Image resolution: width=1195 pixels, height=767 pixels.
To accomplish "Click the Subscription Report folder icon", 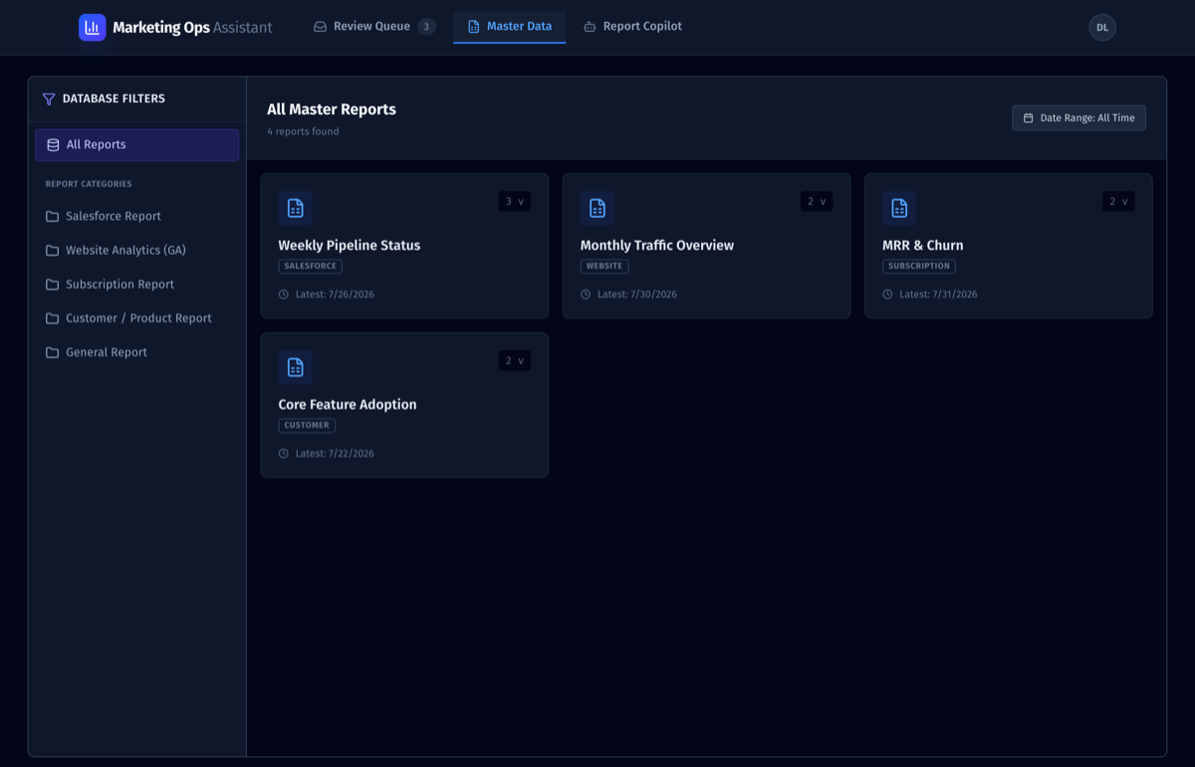I will [x=52, y=285].
